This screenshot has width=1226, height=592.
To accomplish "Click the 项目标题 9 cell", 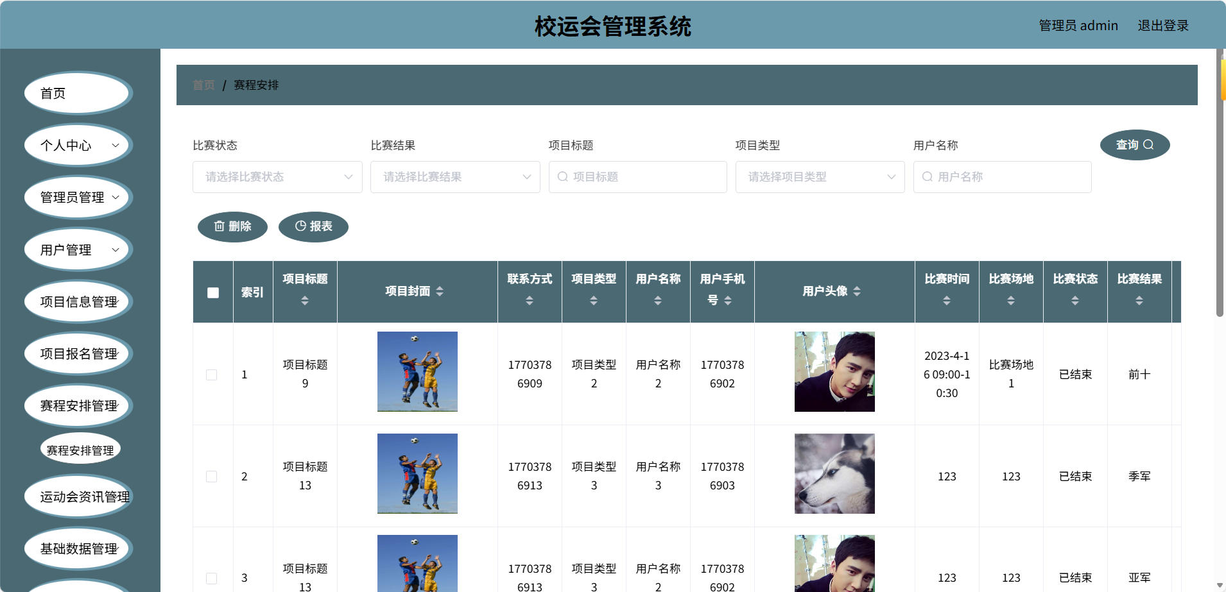I will coord(305,374).
